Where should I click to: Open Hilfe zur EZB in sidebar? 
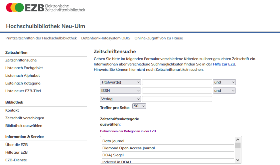pos(16,152)
